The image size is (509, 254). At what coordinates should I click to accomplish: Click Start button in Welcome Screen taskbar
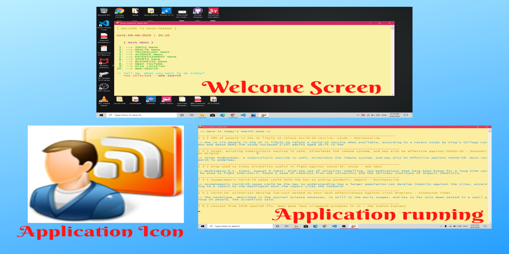(101, 115)
